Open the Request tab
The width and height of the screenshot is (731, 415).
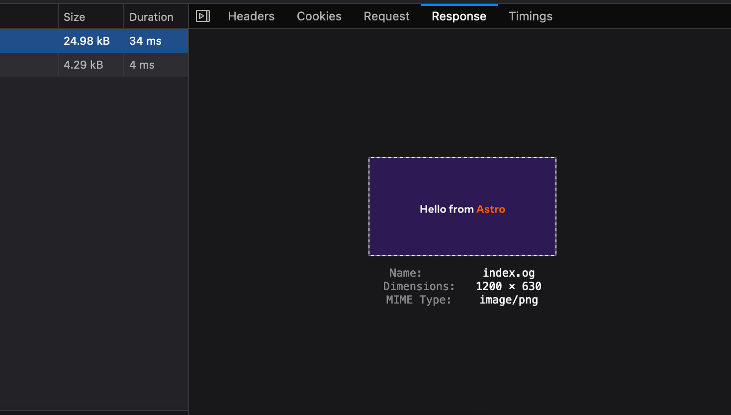[386, 16]
